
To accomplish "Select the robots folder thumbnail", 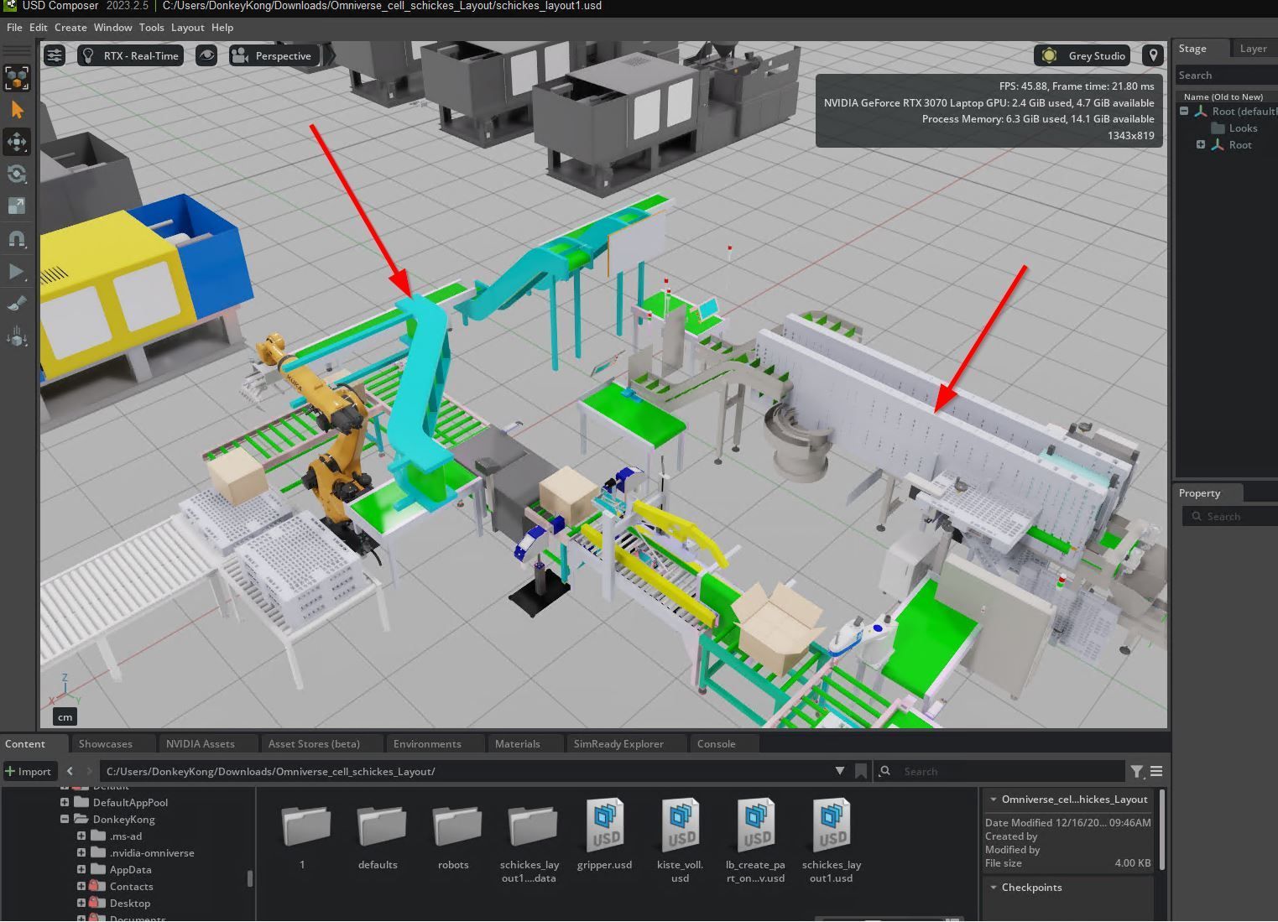I will coord(456,826).
